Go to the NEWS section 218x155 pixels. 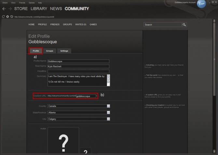click(56, 8)
